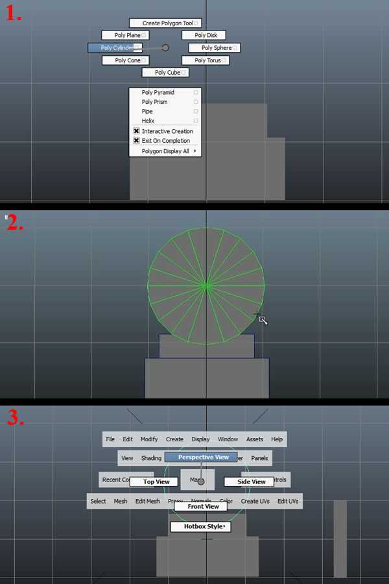Switch to Perspective View
The height and width of the screenshot is (584, 389).
(204, 457)
